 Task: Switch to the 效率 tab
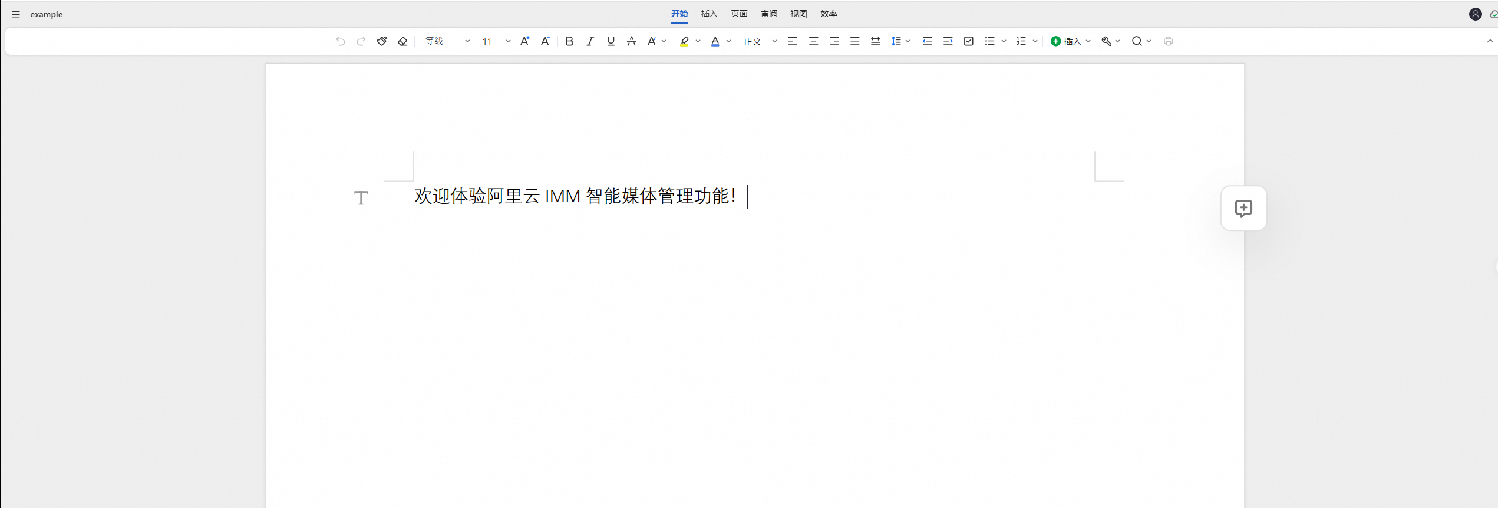(829, 14)
